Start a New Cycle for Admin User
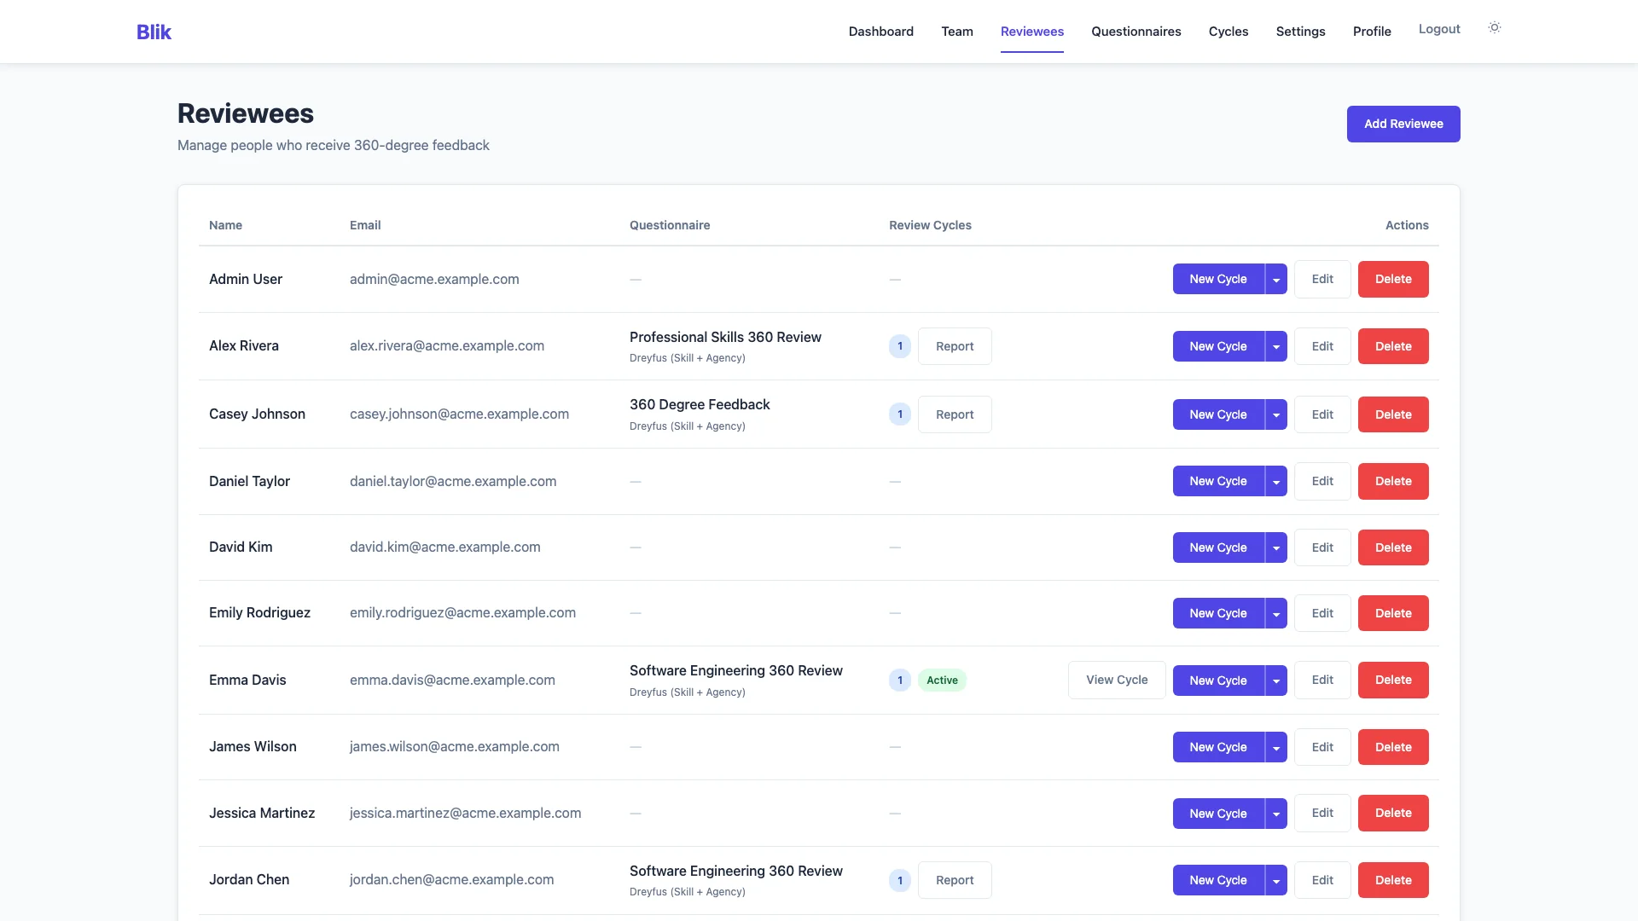The height and width of the screenshot is (921, 1638). tap(1218, 279)
